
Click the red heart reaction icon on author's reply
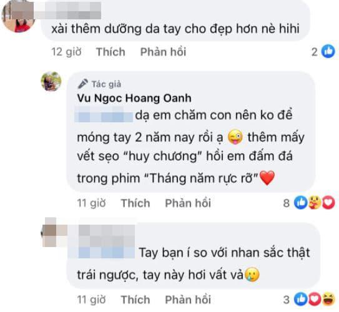pyautogui.click(x=328, y=203)
